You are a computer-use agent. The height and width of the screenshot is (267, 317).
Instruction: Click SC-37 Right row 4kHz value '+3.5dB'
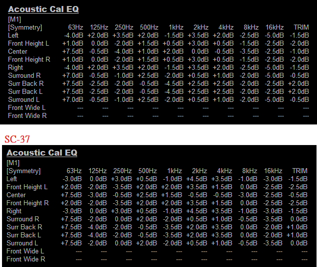(x=222, y=211)
